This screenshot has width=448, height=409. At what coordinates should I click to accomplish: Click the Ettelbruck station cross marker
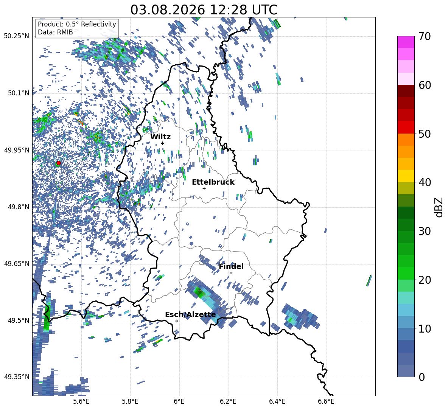[204, 188]
